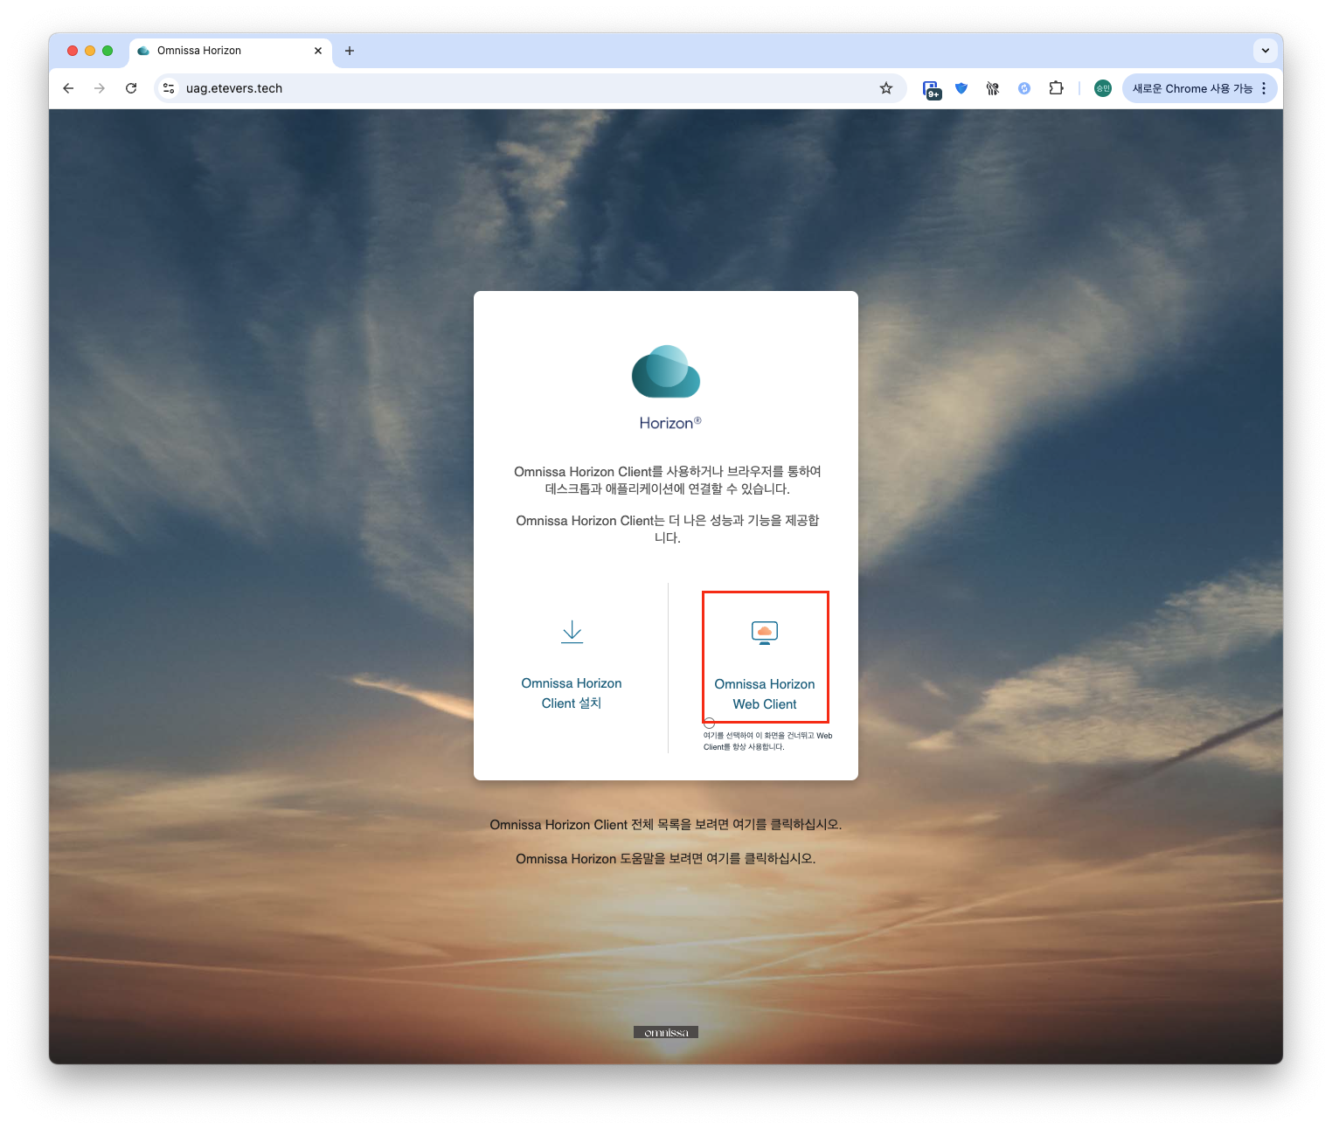Click the download arrow icon for Client 설치

pos(572,631)
